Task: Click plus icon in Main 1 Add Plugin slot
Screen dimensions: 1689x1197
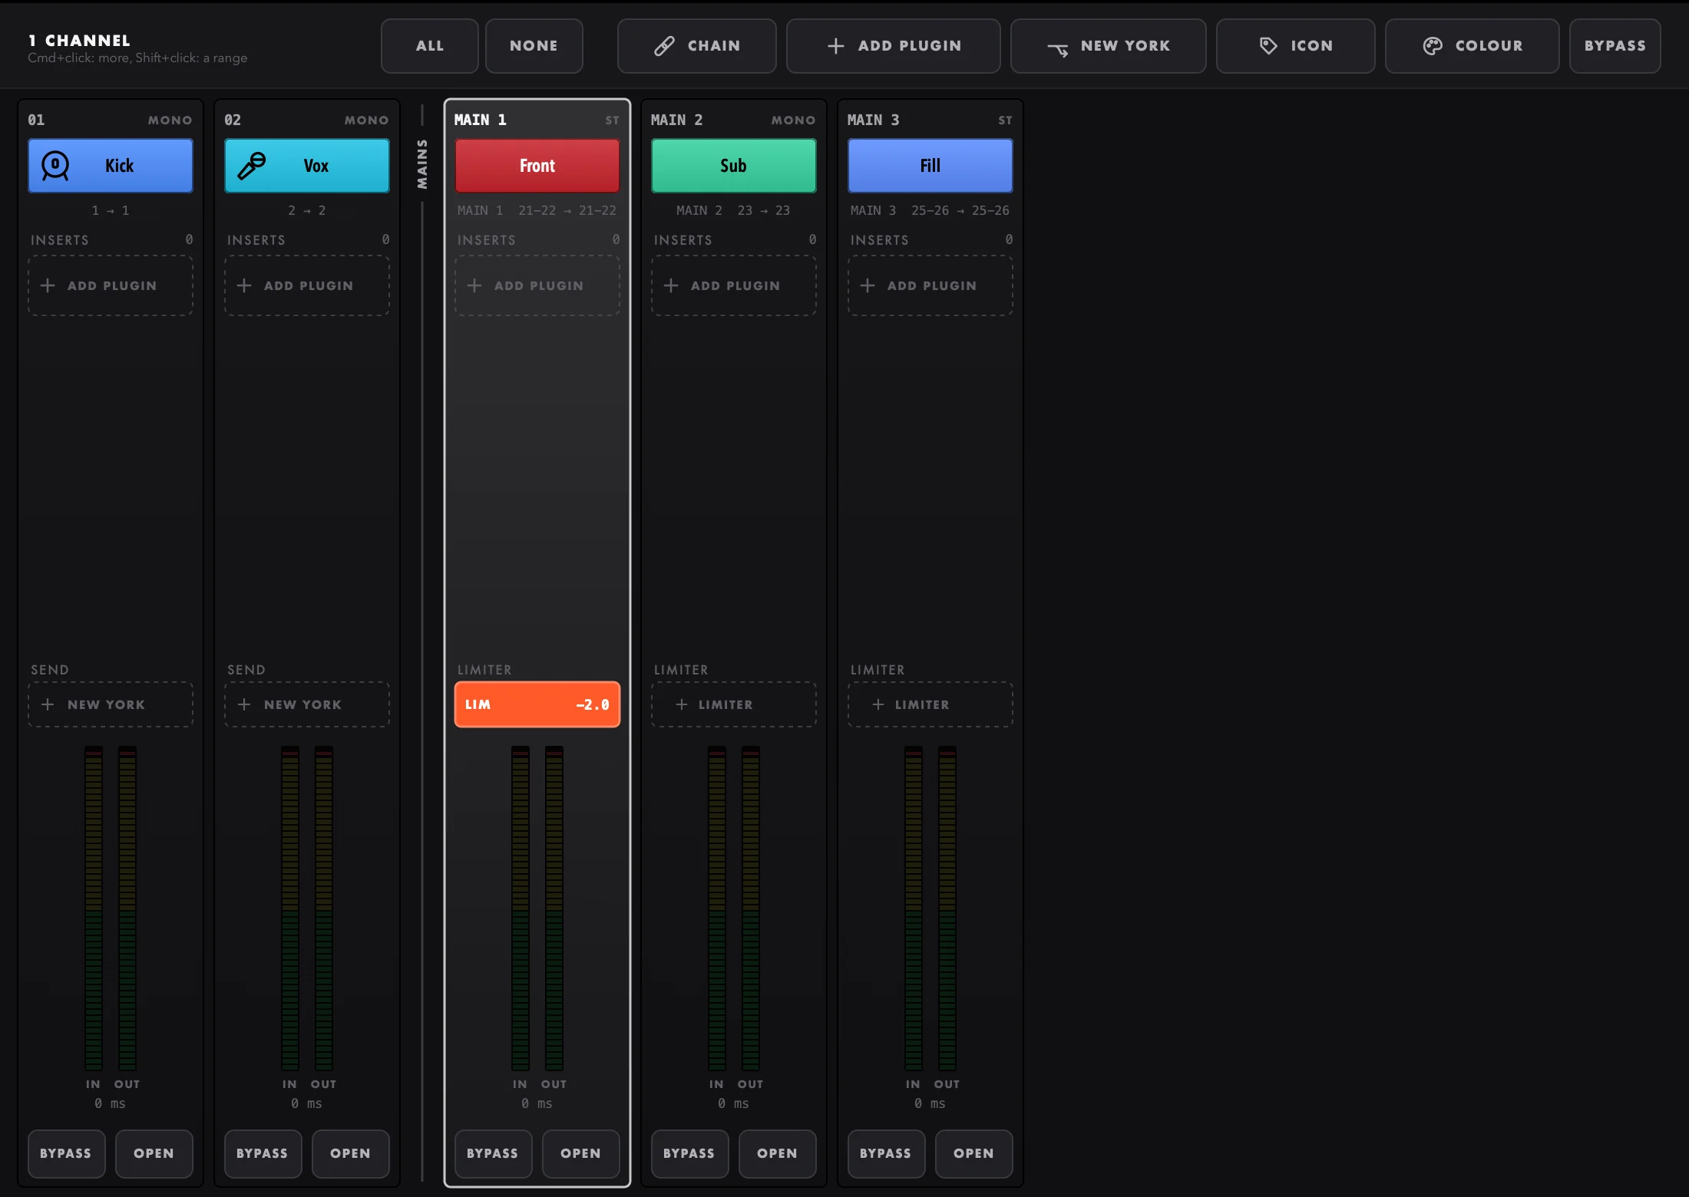Action: click(x=474, y=285)
